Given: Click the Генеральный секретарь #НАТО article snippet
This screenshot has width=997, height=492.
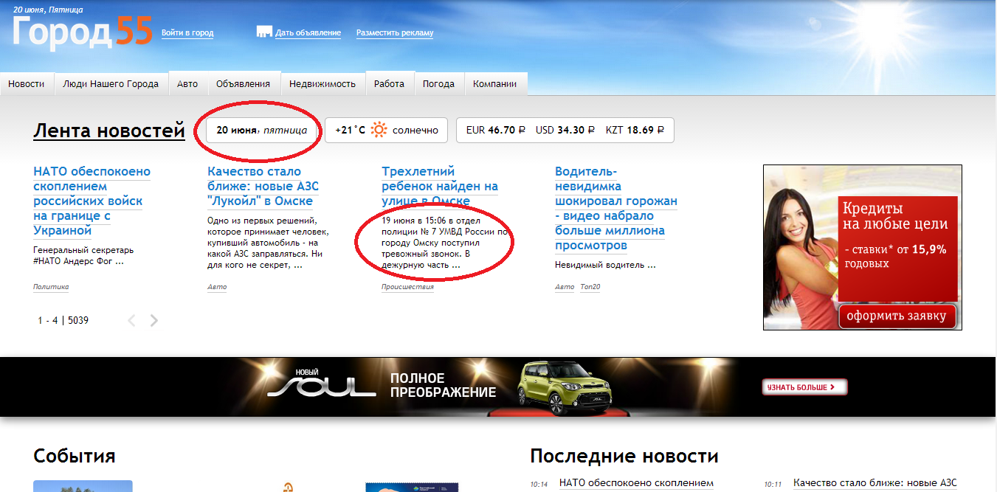Looking at the screenshot, I should pos(83,255).
